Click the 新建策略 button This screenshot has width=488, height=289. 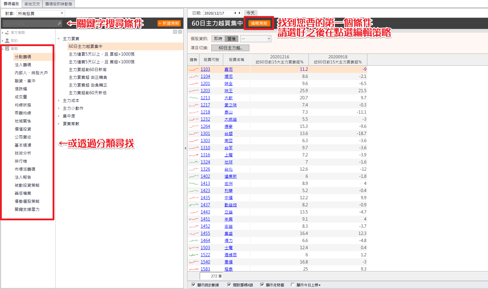(x=169, y=23)
